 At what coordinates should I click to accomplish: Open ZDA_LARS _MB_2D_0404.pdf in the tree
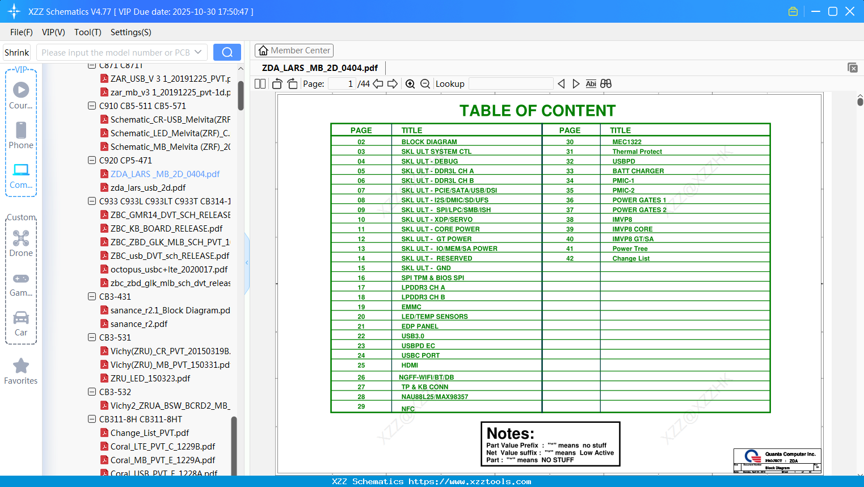click(165, 174)
